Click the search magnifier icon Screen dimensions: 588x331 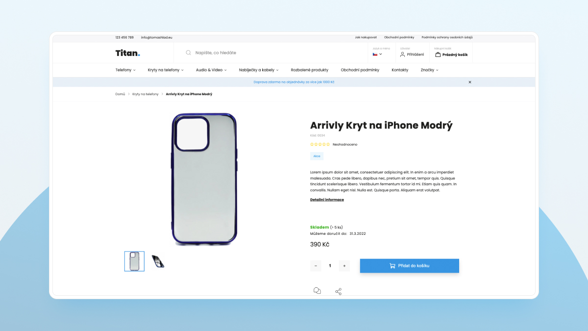188,52
